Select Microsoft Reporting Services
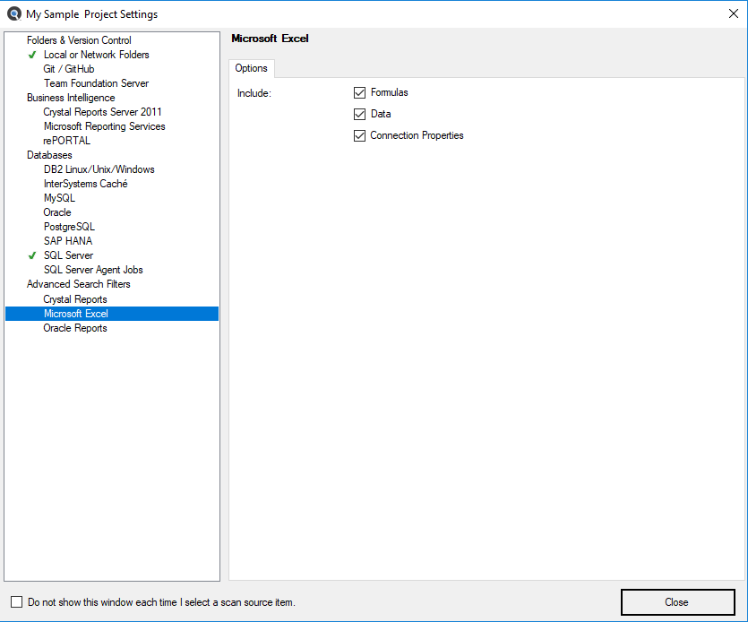This screenshot has width=748, height=622. pos(105,126)
